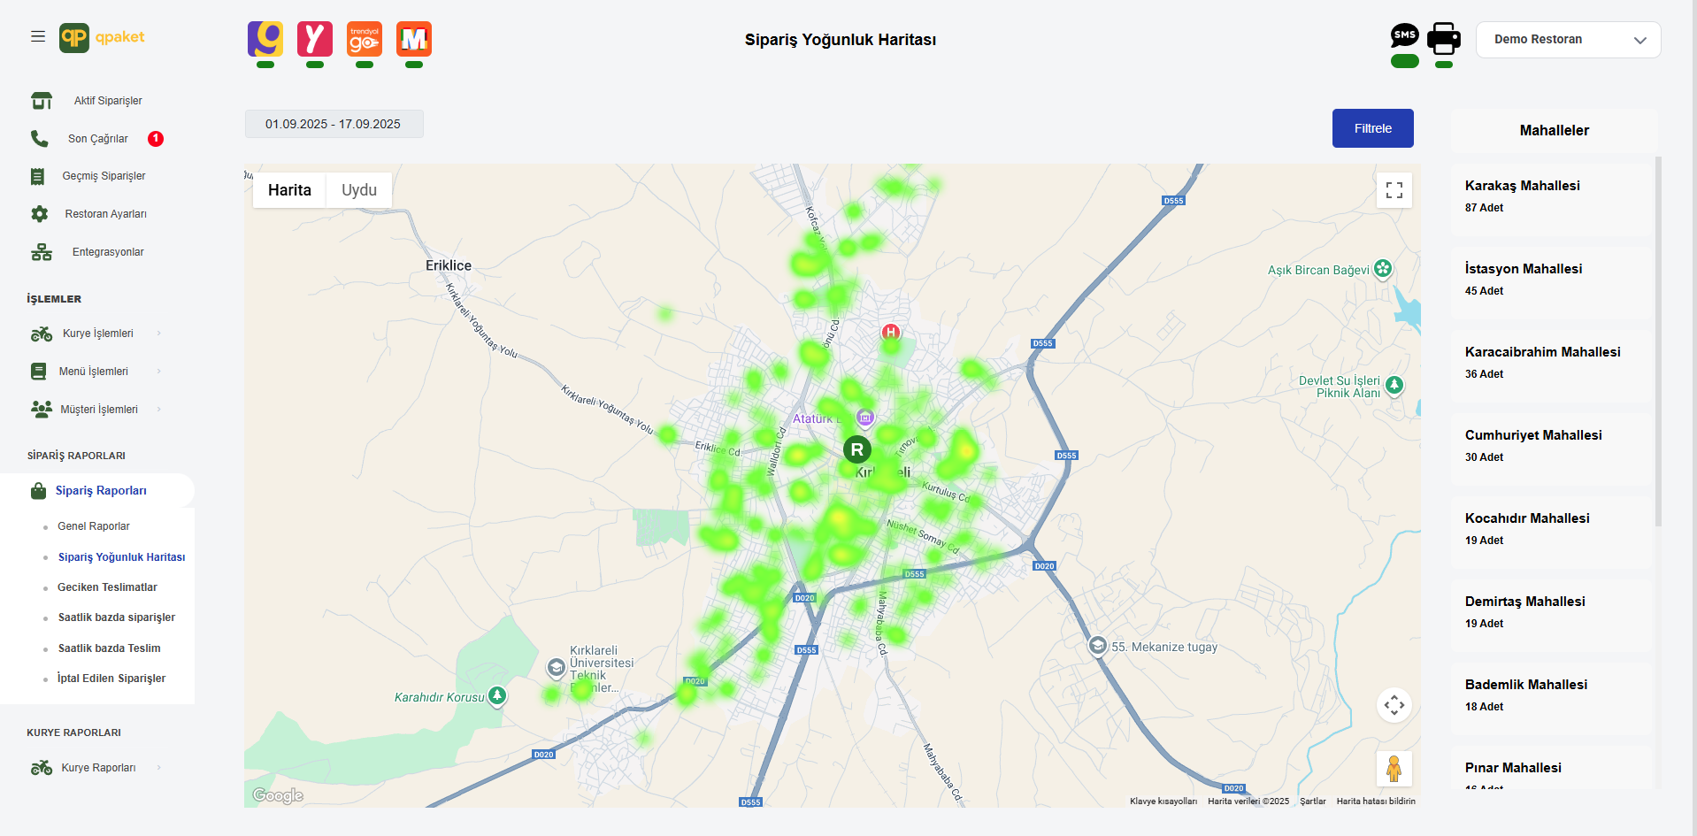This screenshot has width=1697, height=836.
Task: Click the Mahalleler list scrollbar
Action: (x=1658, y=341)
